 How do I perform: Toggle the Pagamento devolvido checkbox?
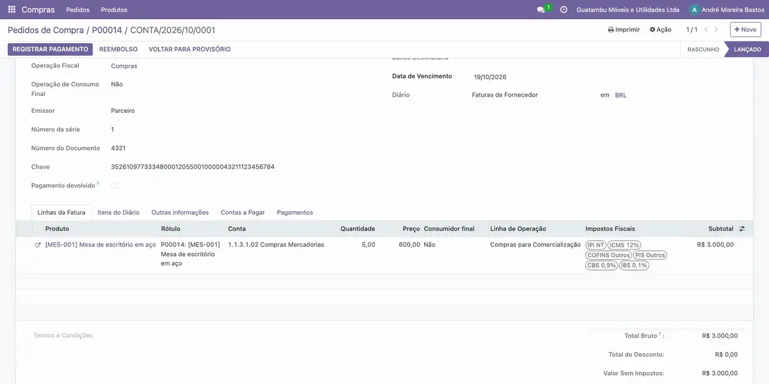point(114,185)
